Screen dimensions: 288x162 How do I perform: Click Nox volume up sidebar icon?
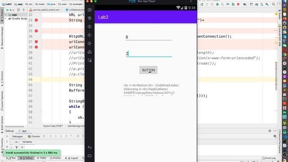coord(90,27)
